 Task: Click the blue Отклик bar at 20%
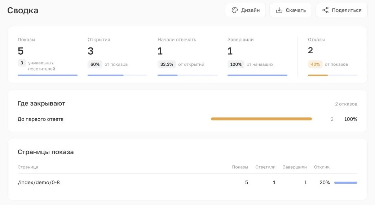(x=345, y=183)
